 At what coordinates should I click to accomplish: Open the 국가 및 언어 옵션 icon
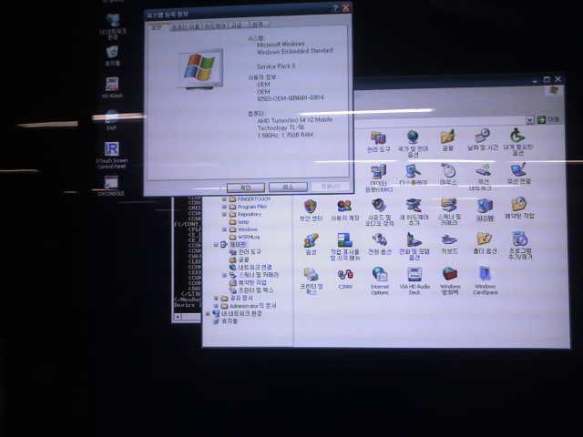point(413,144)
